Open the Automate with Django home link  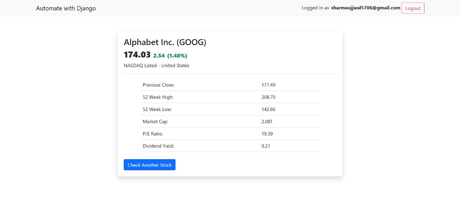tap(66, 8)
